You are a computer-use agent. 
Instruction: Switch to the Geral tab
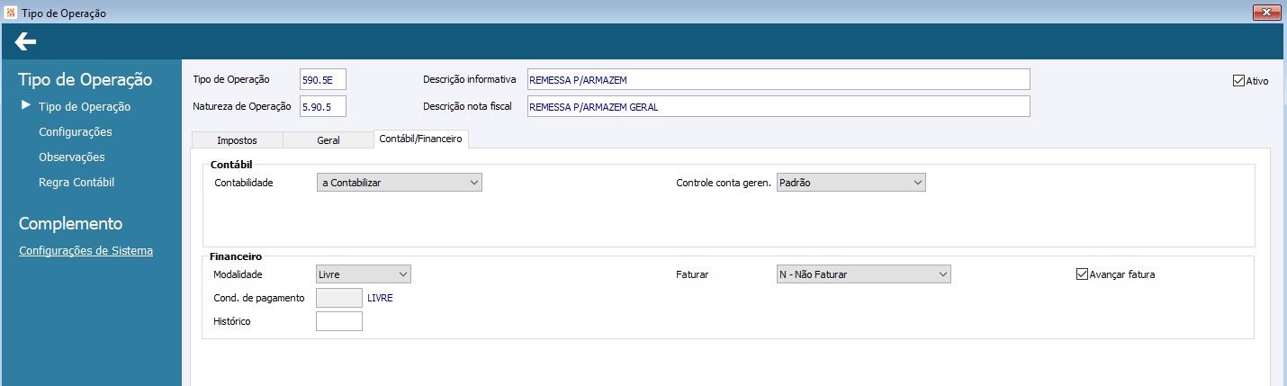[x=328, y=140]
